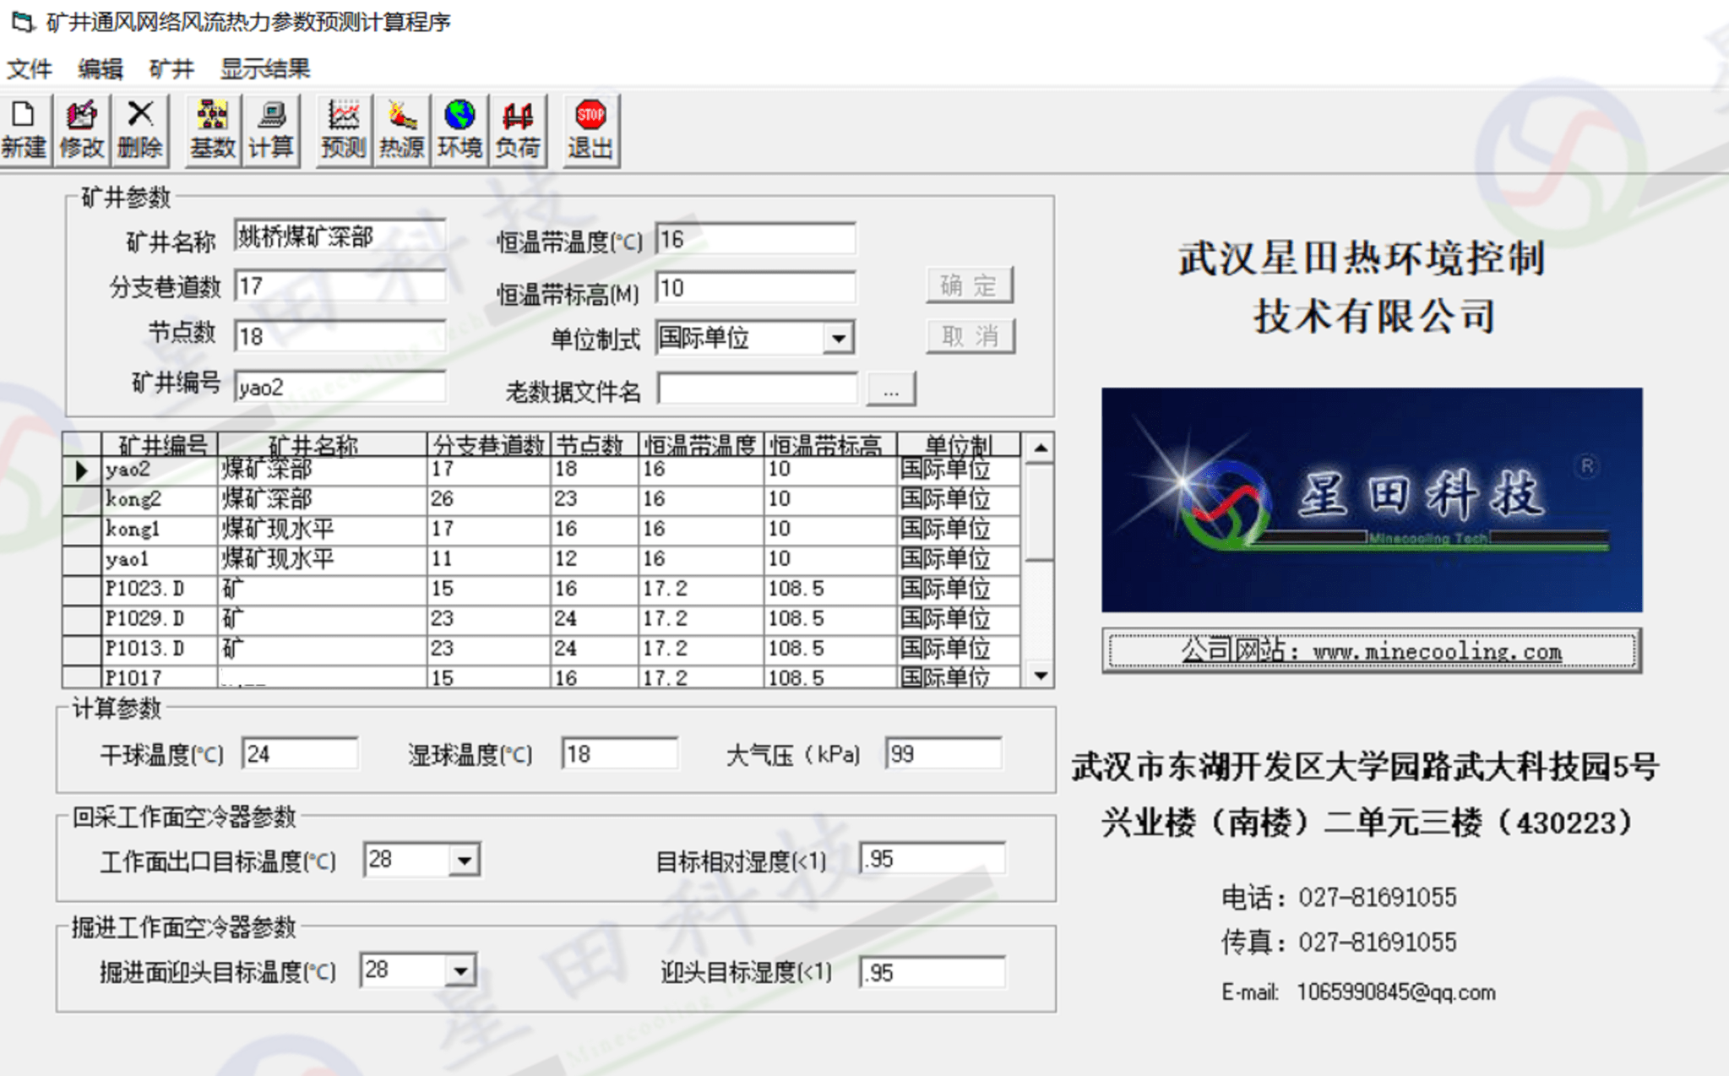Open the 显示结果 menu
Viewport: 1729px width, 1076px height.
(265, 68)
